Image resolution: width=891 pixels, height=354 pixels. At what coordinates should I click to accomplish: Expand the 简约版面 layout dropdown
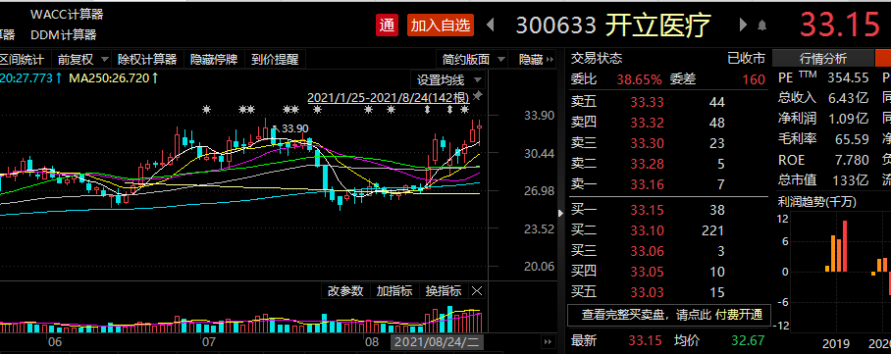click(x=474, y=59)
